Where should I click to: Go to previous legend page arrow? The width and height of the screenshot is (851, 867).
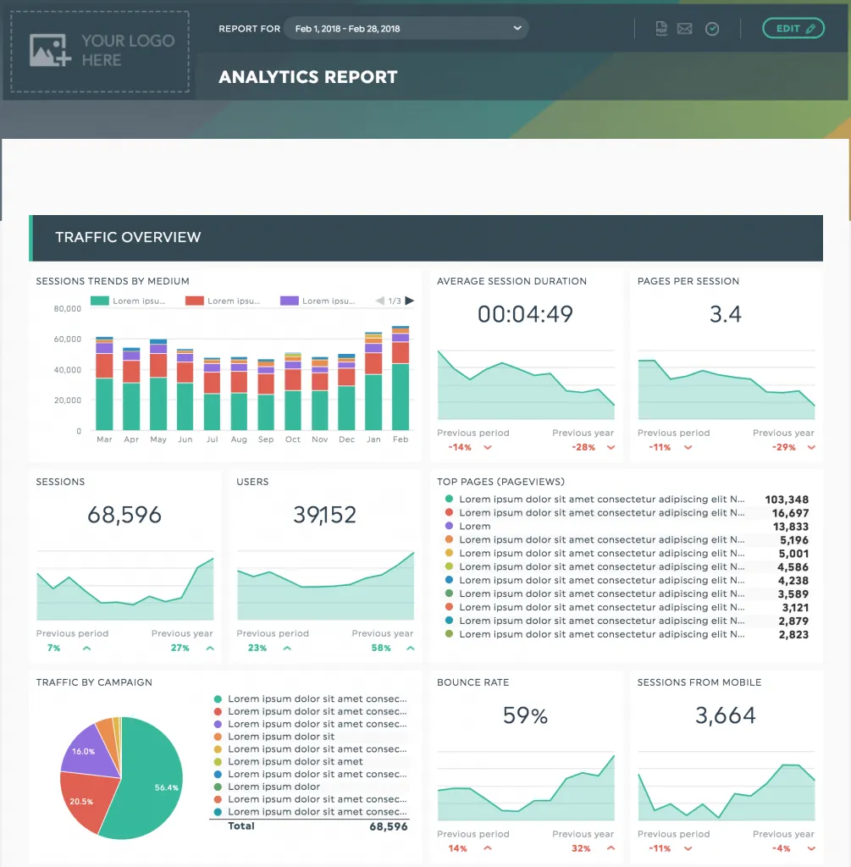click(x=380, y=301)
